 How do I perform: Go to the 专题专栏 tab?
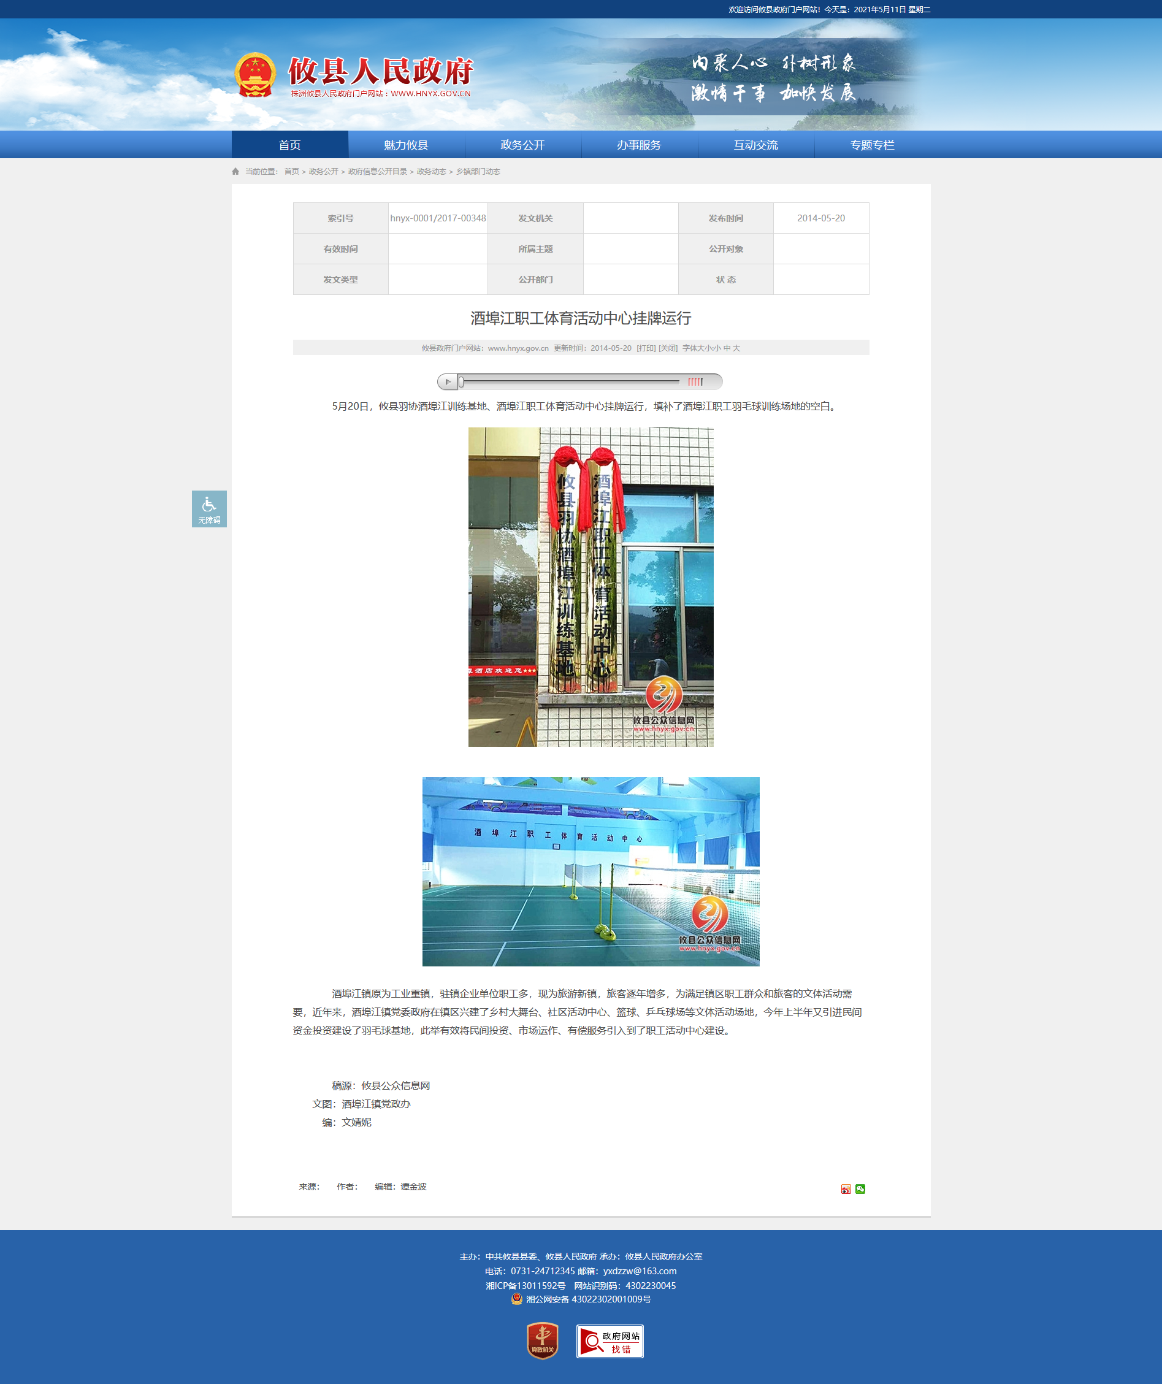click(872, 145)
